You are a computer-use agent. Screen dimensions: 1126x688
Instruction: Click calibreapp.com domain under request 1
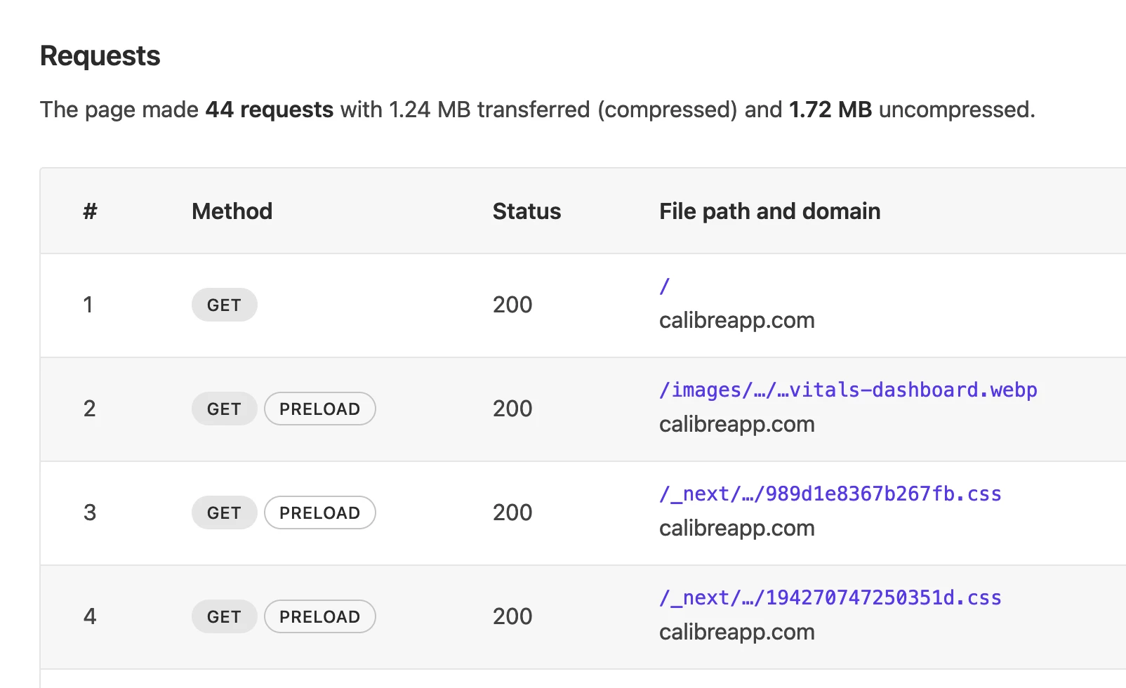click(x=736, y=320)
